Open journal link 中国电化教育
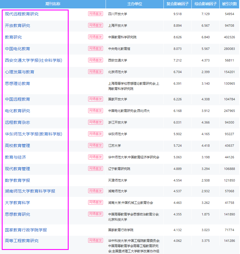Viewport: 240px width, 254px height. coord(17,49)
